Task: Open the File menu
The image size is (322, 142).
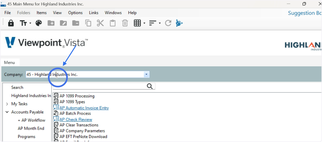Action: pos(8,13)
